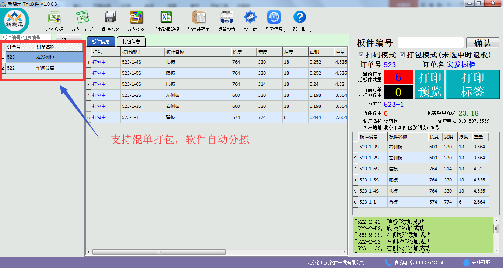This screenshot has width=503, height=268.
Task: Click the 打印标签 print label button
Action: click(x=473, y=84)
